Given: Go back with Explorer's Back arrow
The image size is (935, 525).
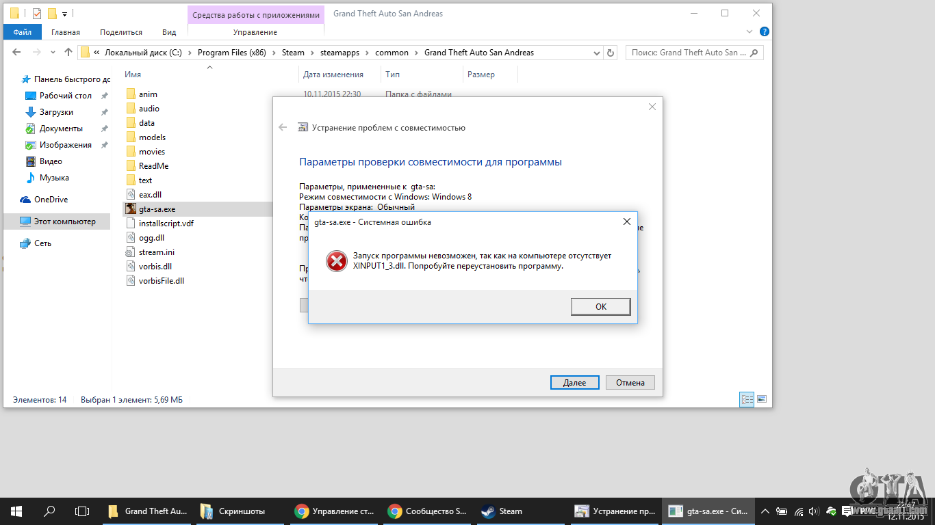Looking at the screenshot, I should [18, 52].
